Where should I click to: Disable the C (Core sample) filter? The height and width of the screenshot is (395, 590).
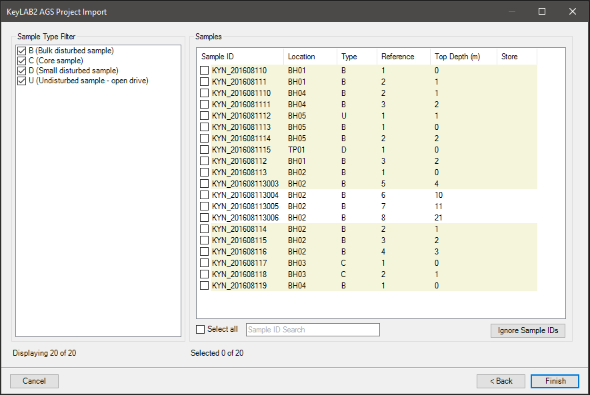pos(22,61)
